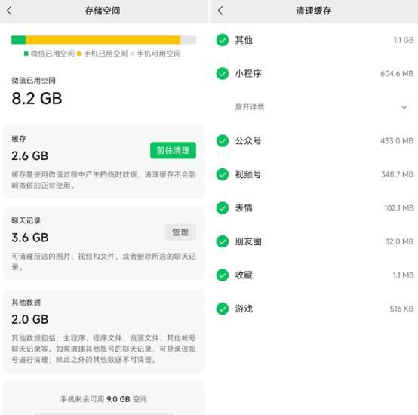Tap the 聊天记录 section heading
418x415 pixels.
pos(26,220)
